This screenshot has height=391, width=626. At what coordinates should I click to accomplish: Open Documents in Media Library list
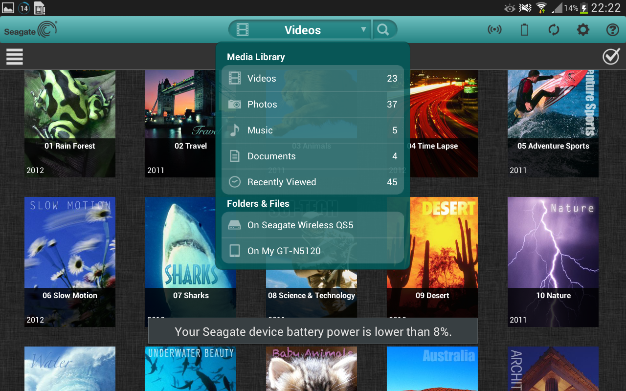(313, 156)
